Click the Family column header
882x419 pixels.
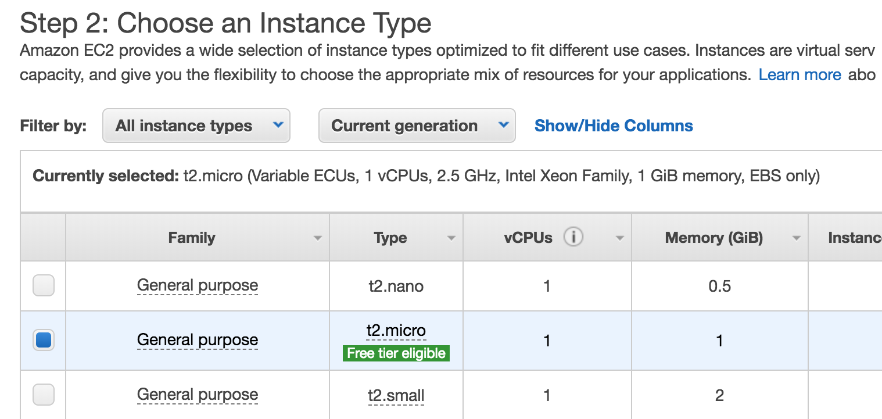tap(192, 238)
